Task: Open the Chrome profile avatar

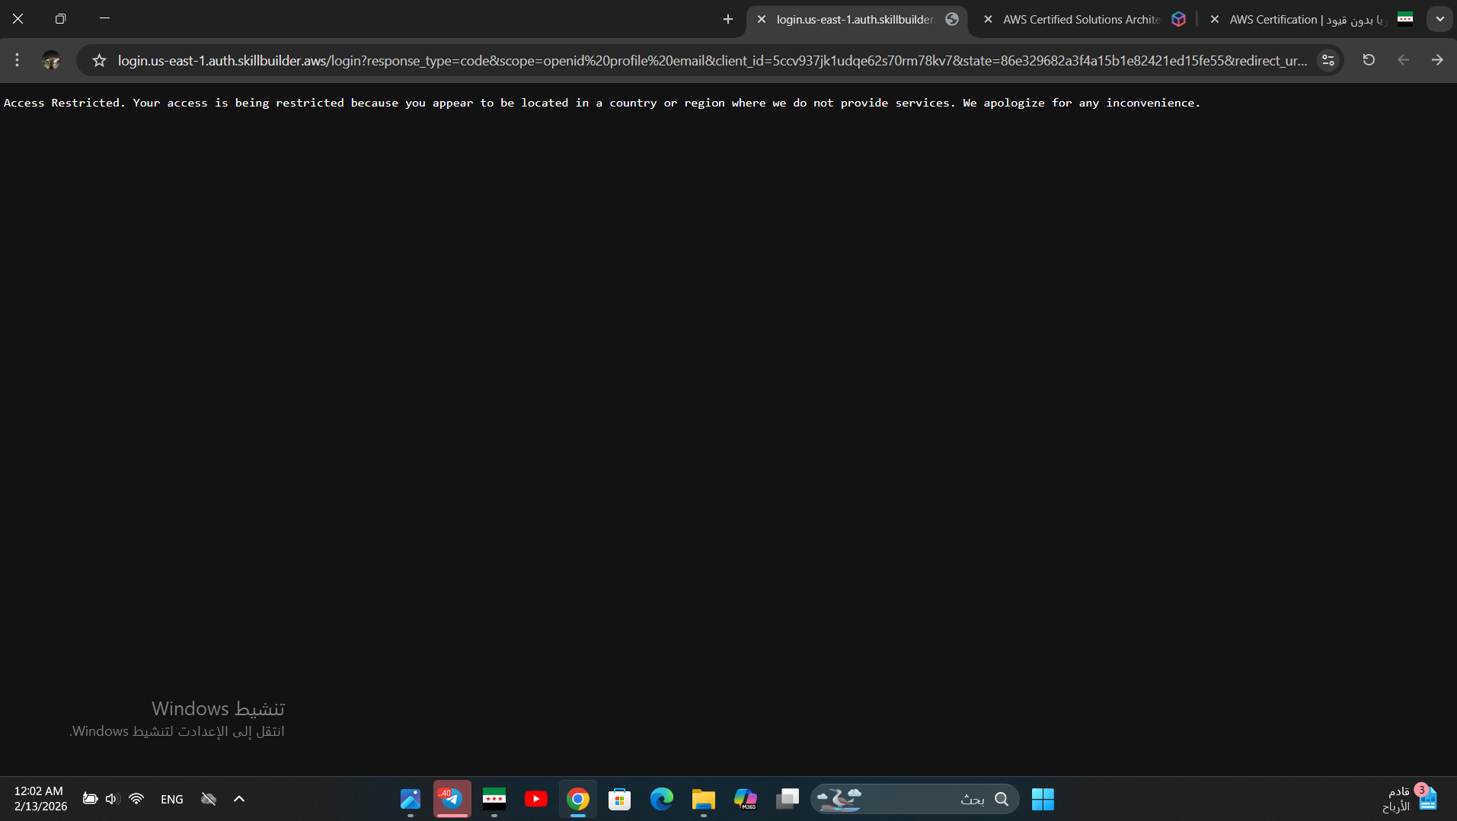Action: [x=51, y=60]
